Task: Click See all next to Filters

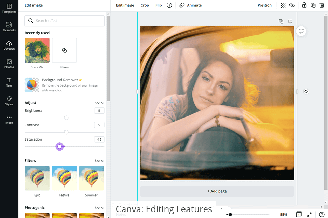Action: coord(99,161)
